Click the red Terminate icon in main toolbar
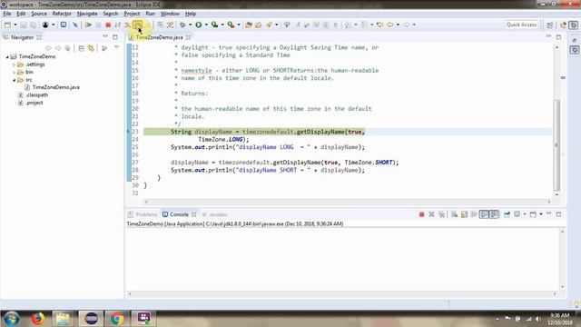This screenshot has width=581, height=327. [108, 25]
